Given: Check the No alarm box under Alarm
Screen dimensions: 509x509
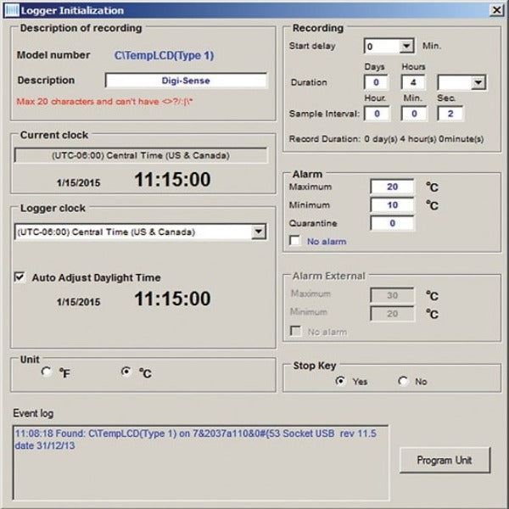Looking at the screenshot, I should [294, 242].
